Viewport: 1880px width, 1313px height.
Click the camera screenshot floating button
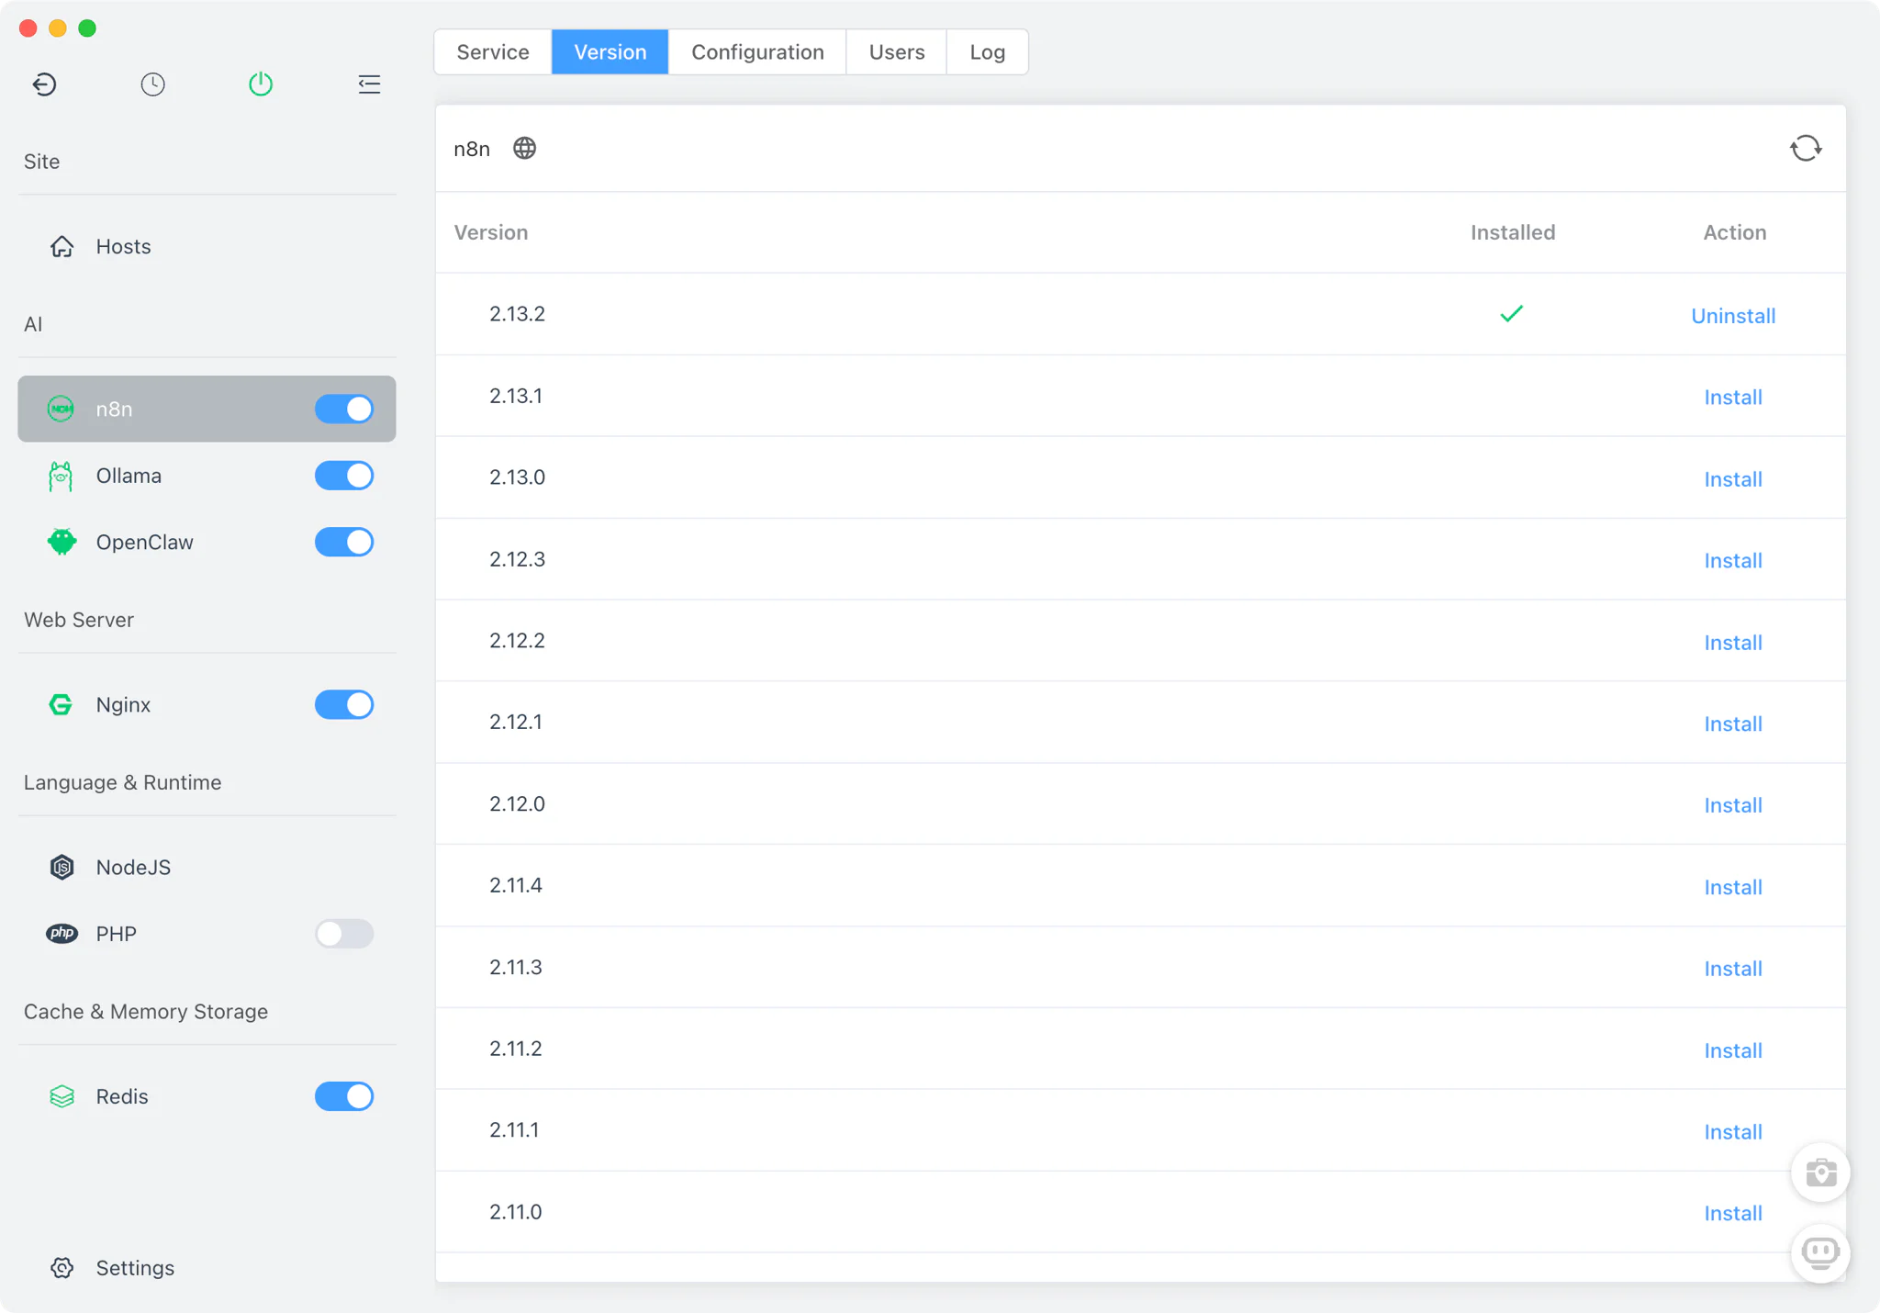click(1820, 1173)
